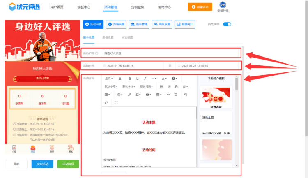
Task: Click the undo arrow in the editor
Action: tap(186, 95)
